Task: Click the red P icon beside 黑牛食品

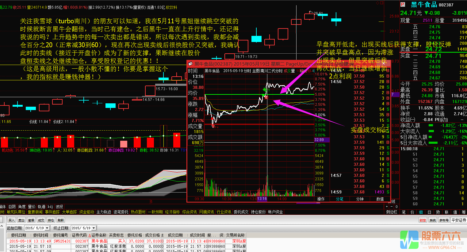Action: (403, 4)
